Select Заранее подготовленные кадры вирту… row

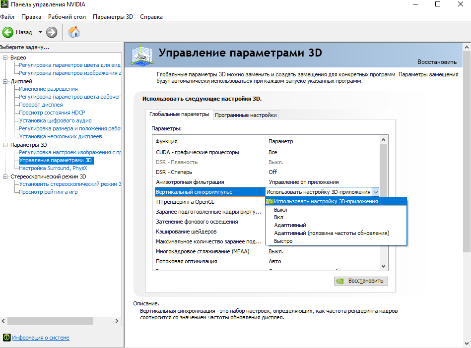[209, 212]
